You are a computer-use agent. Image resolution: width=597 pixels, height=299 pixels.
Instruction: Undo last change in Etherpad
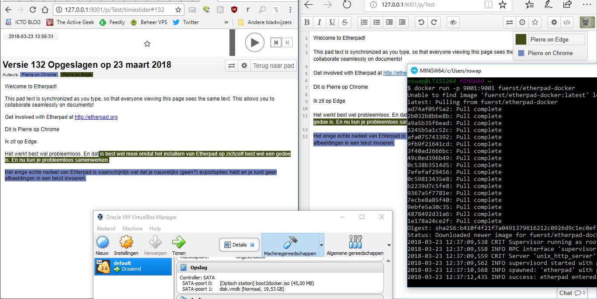point(421,22)
